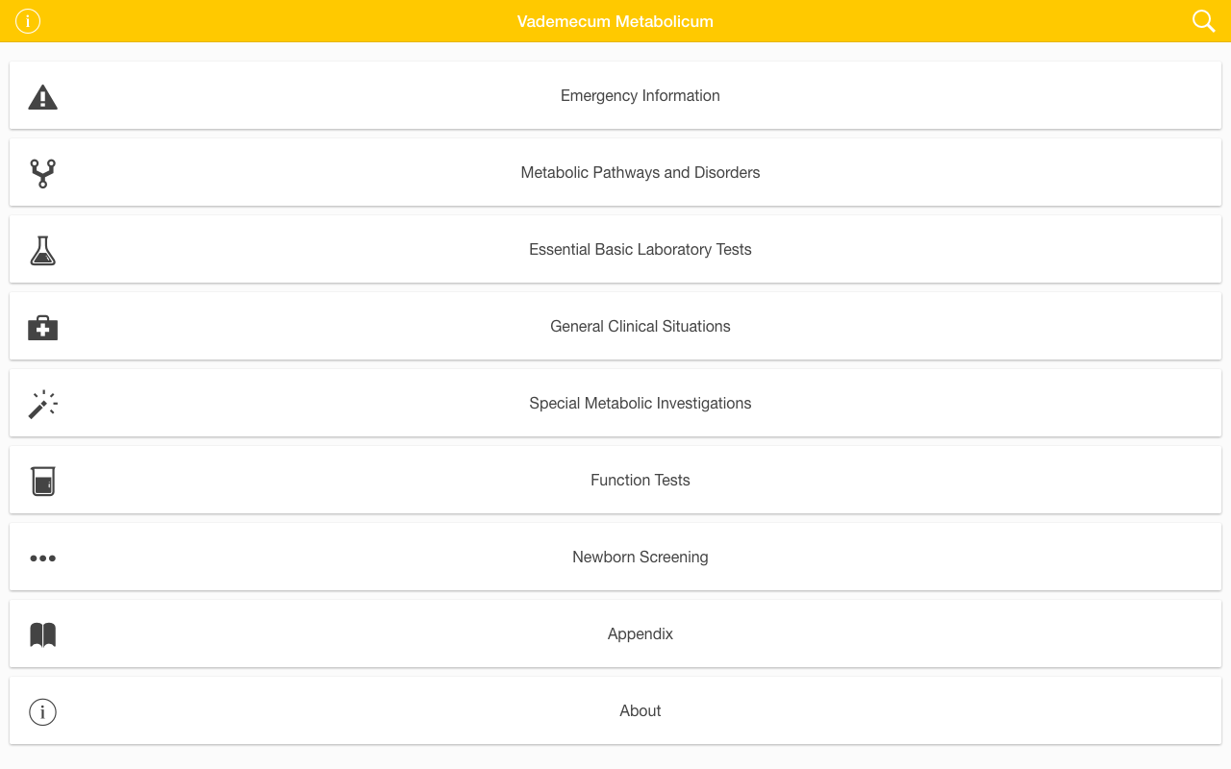Image resolution: width=1231 pixels, height=769 pixels.
Task: Open Special Metabolic Investigations
Action: click(x=640, y=404)
